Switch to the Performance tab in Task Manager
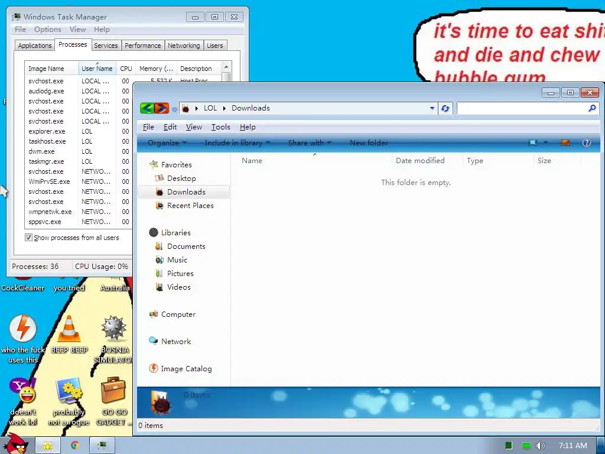Viewport: 605px width, 454px height. pyautogui.click(x=143, y=46)
